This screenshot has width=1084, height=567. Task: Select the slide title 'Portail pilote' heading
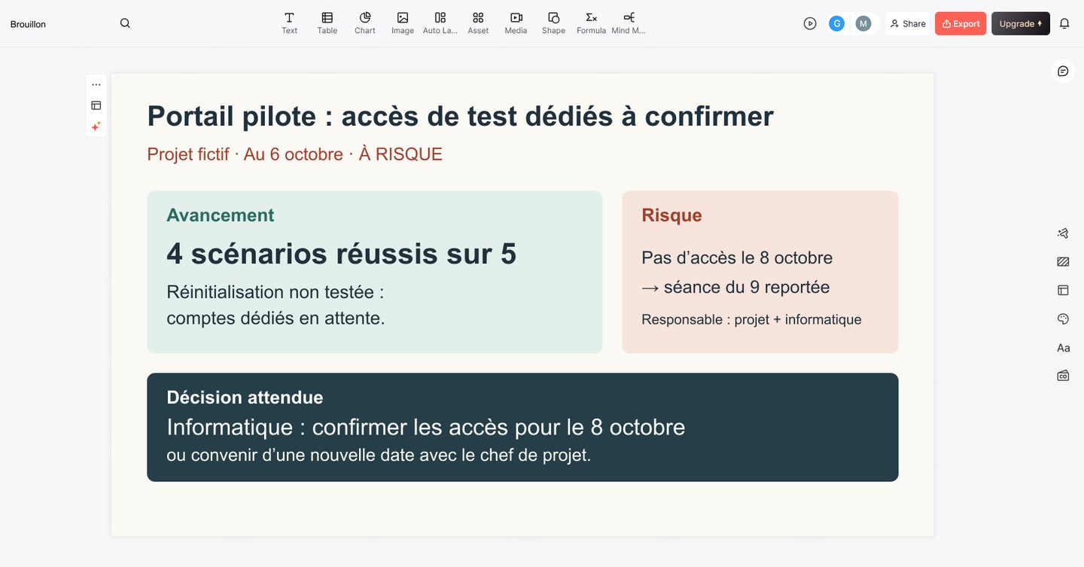coord(460,116)
